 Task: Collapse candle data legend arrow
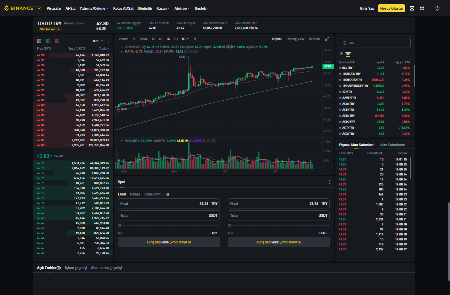click(x=122, y=47)
